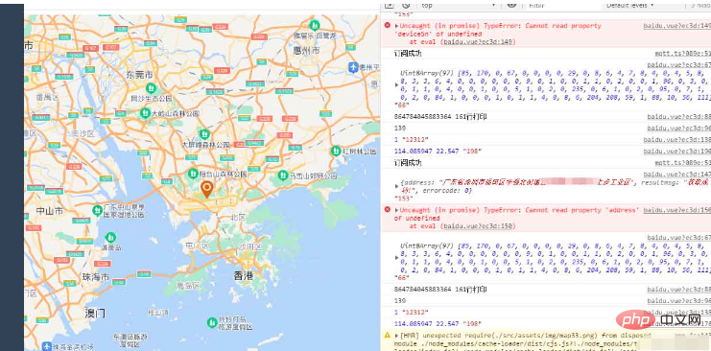The image size is (711, 351).
Task: Click the 珠海金湾机场 airport icon
Action: pos(47,346)
